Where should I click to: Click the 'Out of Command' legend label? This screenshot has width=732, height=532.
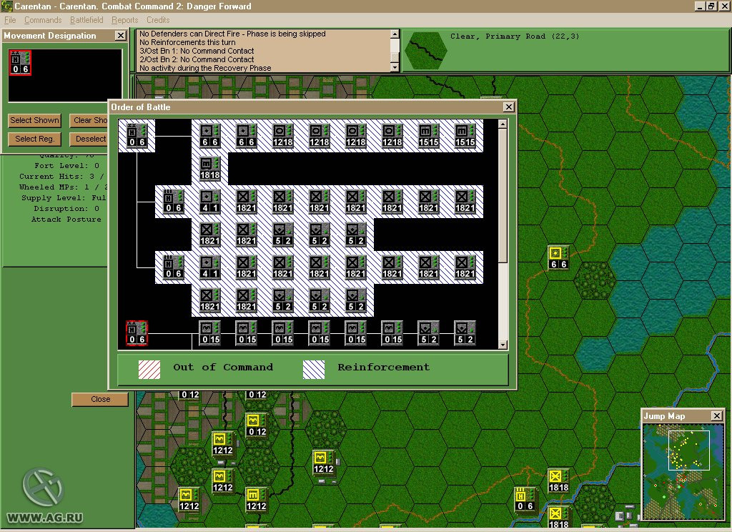pyautogui.click(x=223, y=367)
